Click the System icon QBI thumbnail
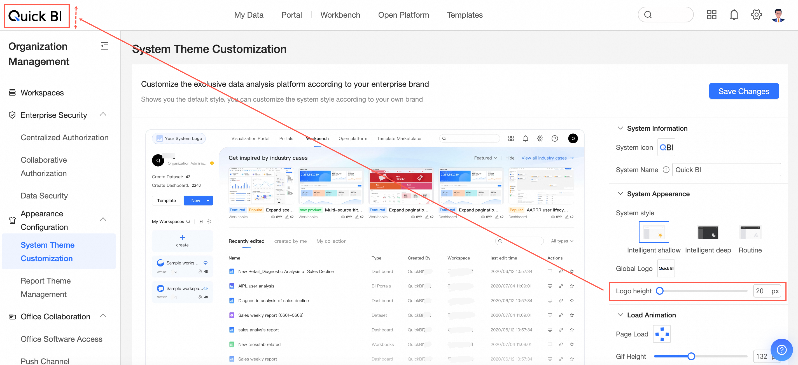 666,147
